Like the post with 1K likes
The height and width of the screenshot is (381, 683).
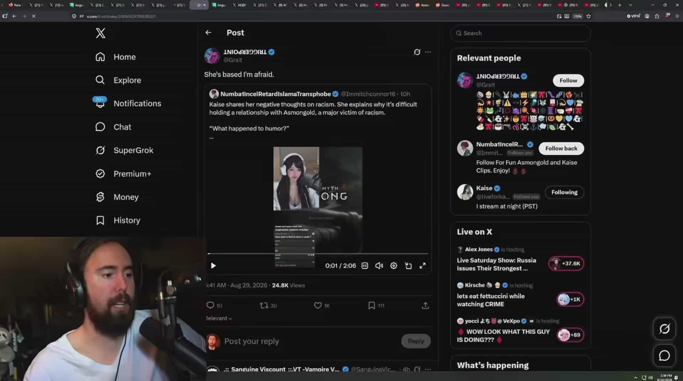(x=322, y=306)
